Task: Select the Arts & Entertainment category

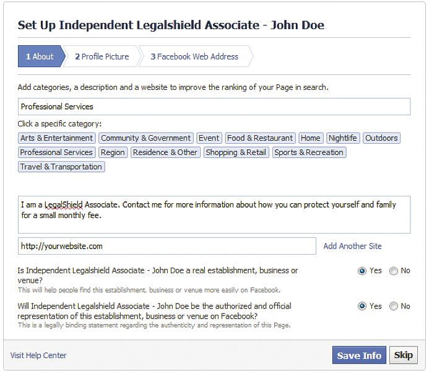Action: pos(56,138)
